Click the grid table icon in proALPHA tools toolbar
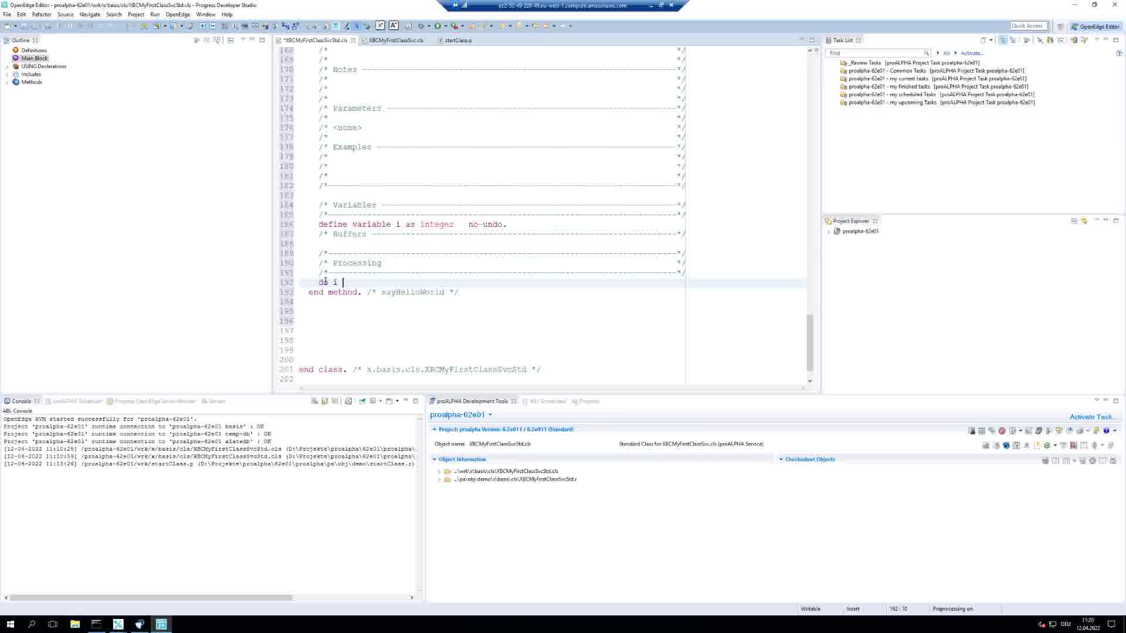The height and width of the screenshot is (633, 1126). [x=982, y=430]
